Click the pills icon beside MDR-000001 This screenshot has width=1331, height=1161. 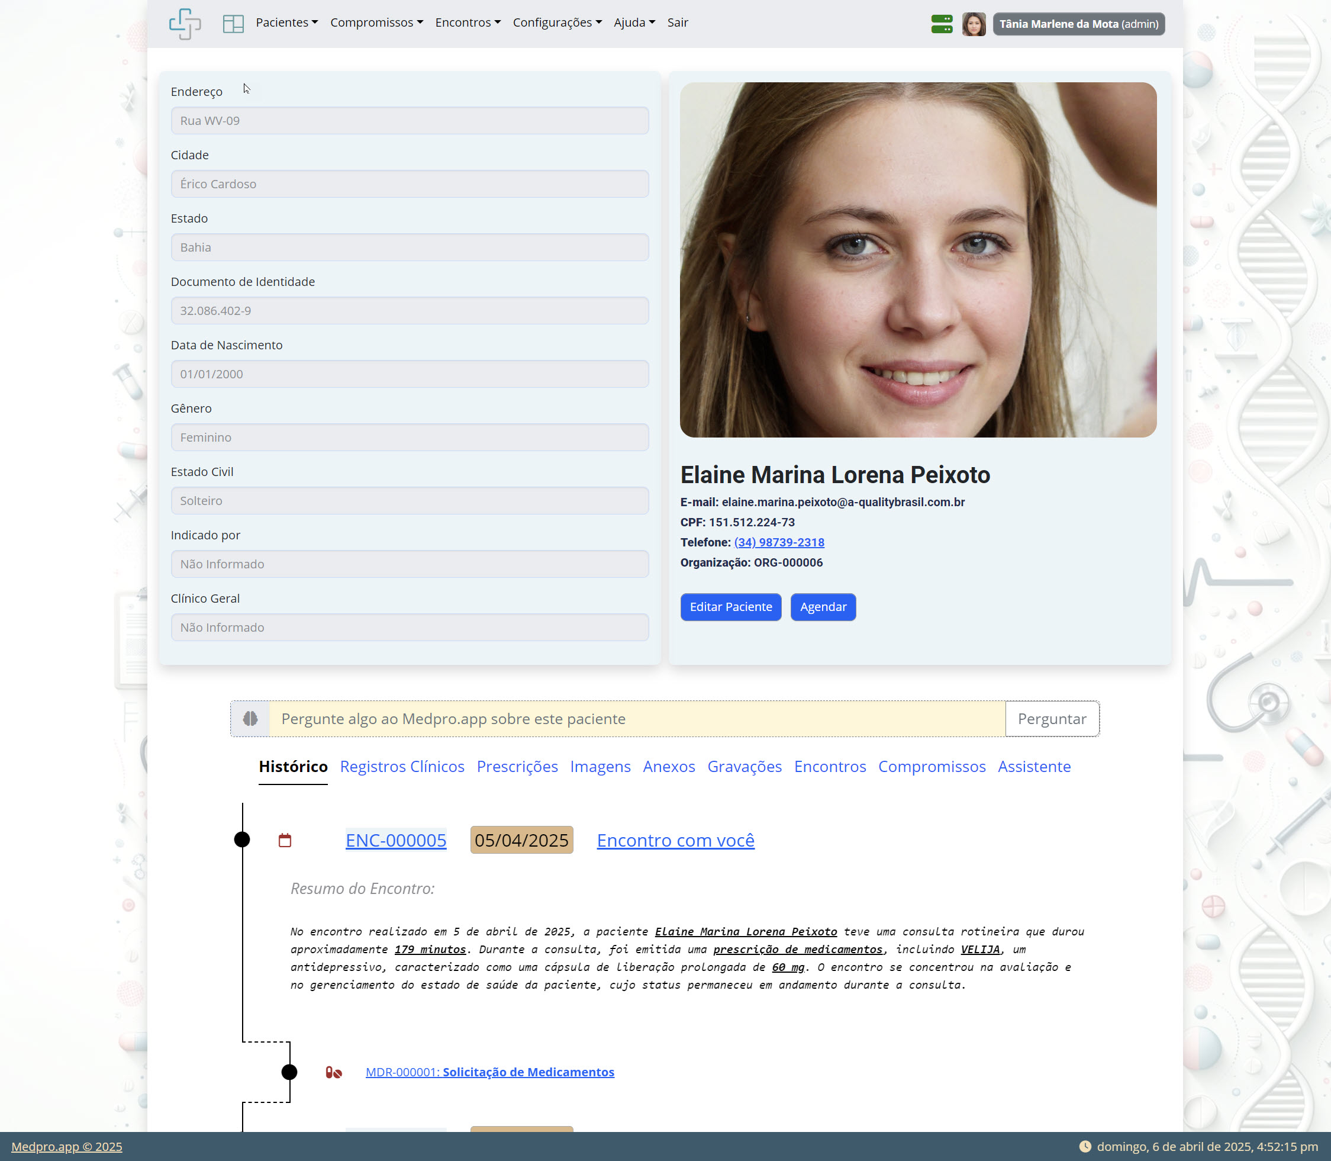(x=334, y=1072)
